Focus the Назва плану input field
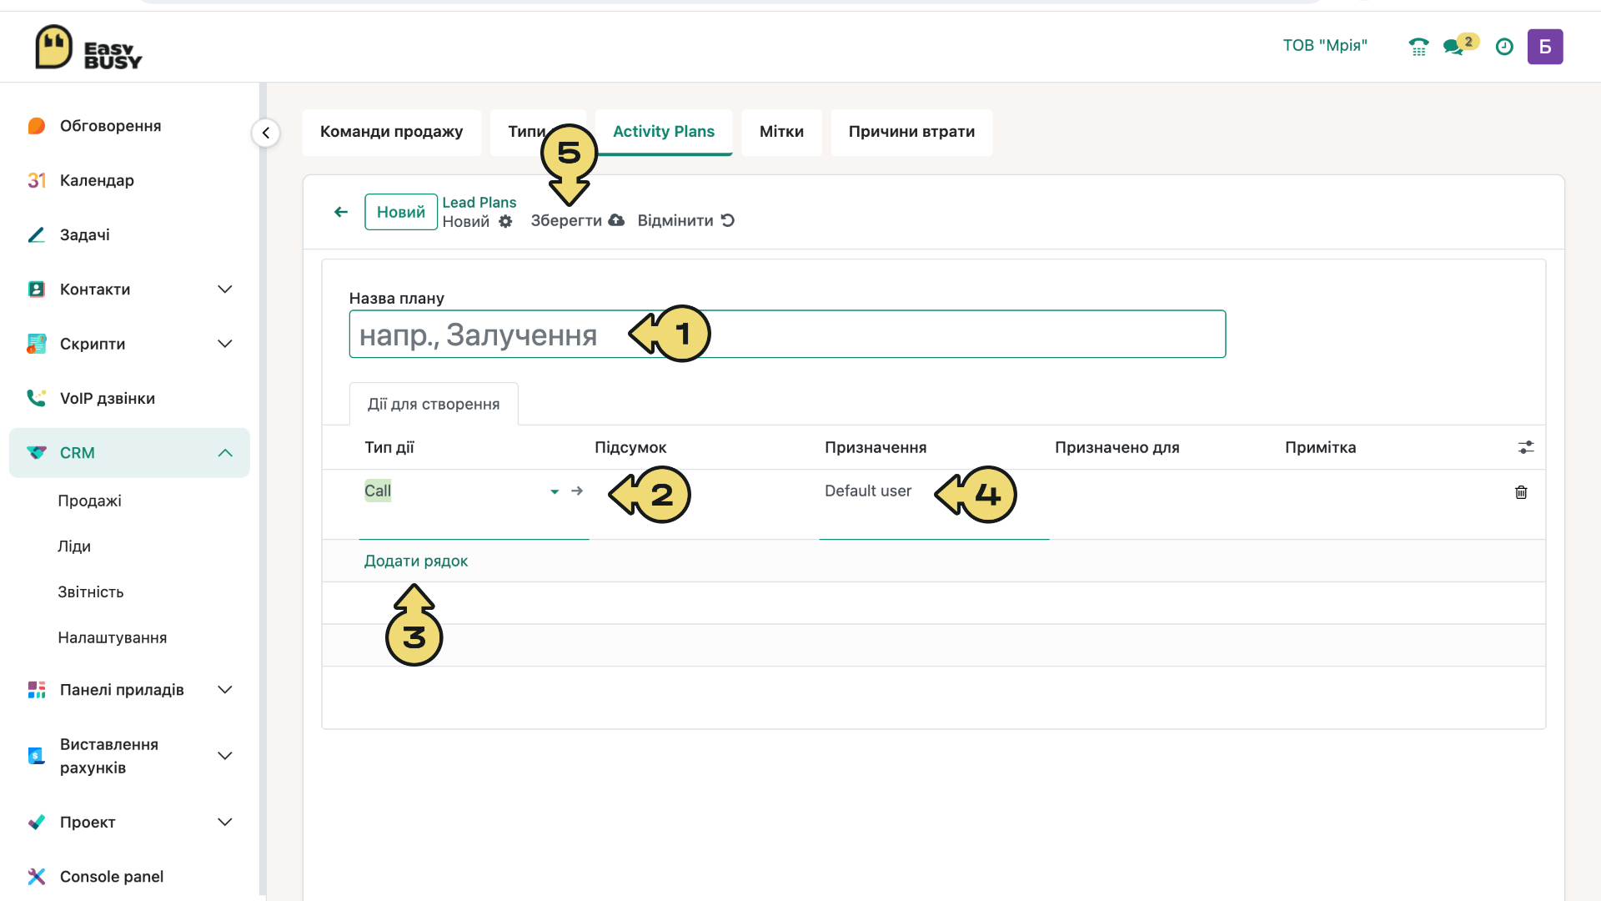 coord(787,335)
